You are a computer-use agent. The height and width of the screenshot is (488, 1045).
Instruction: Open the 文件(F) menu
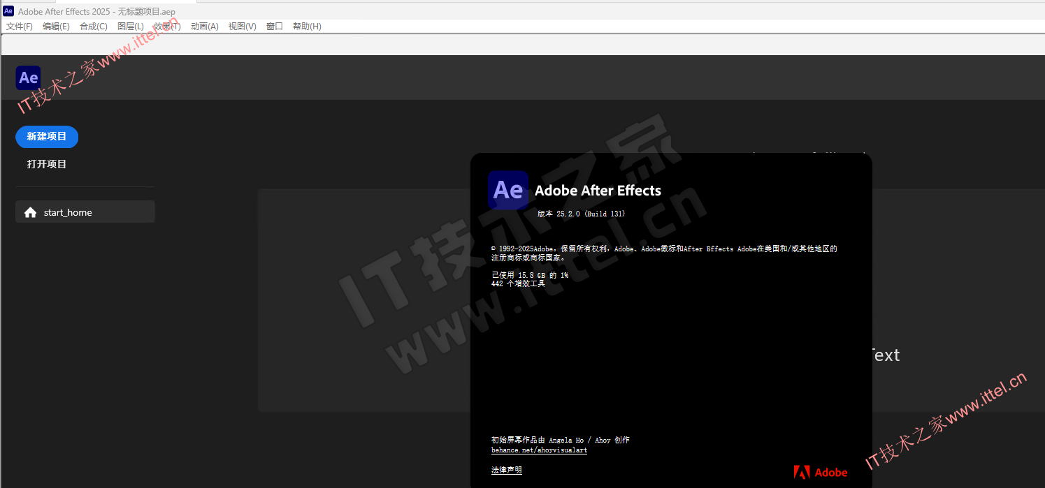[20, 27]
